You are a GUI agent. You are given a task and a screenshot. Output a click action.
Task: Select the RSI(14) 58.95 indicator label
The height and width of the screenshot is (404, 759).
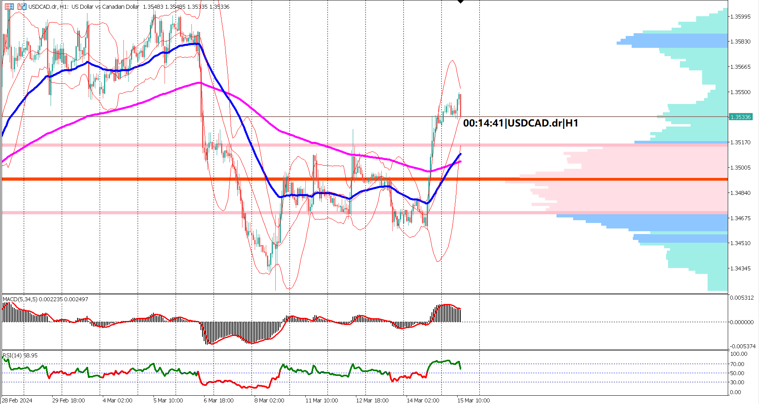19,355
